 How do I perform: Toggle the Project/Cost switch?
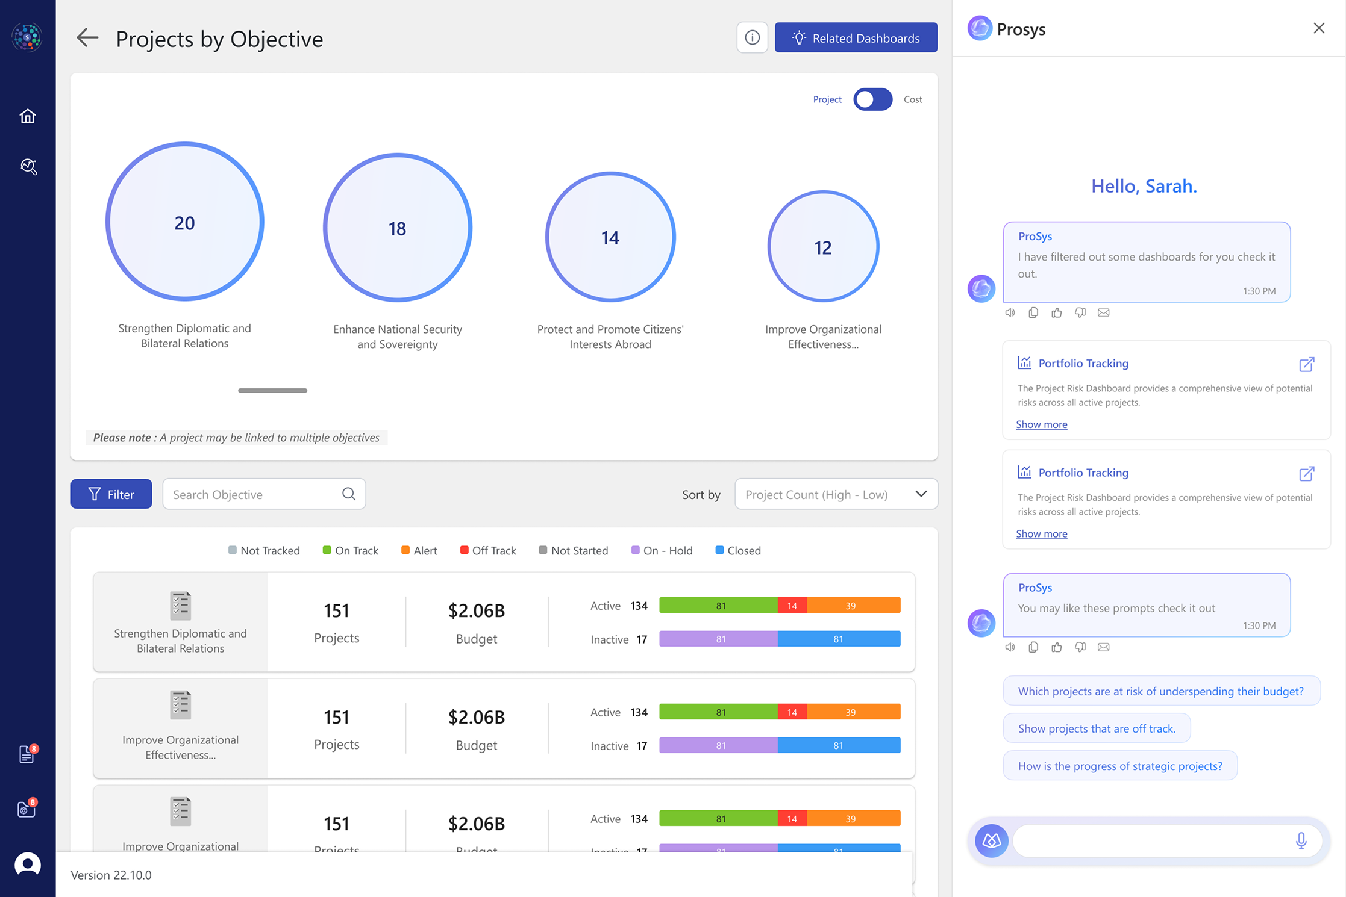(x=872, y=99)
